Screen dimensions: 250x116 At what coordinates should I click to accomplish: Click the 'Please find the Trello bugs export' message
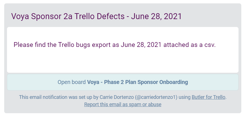114,45
